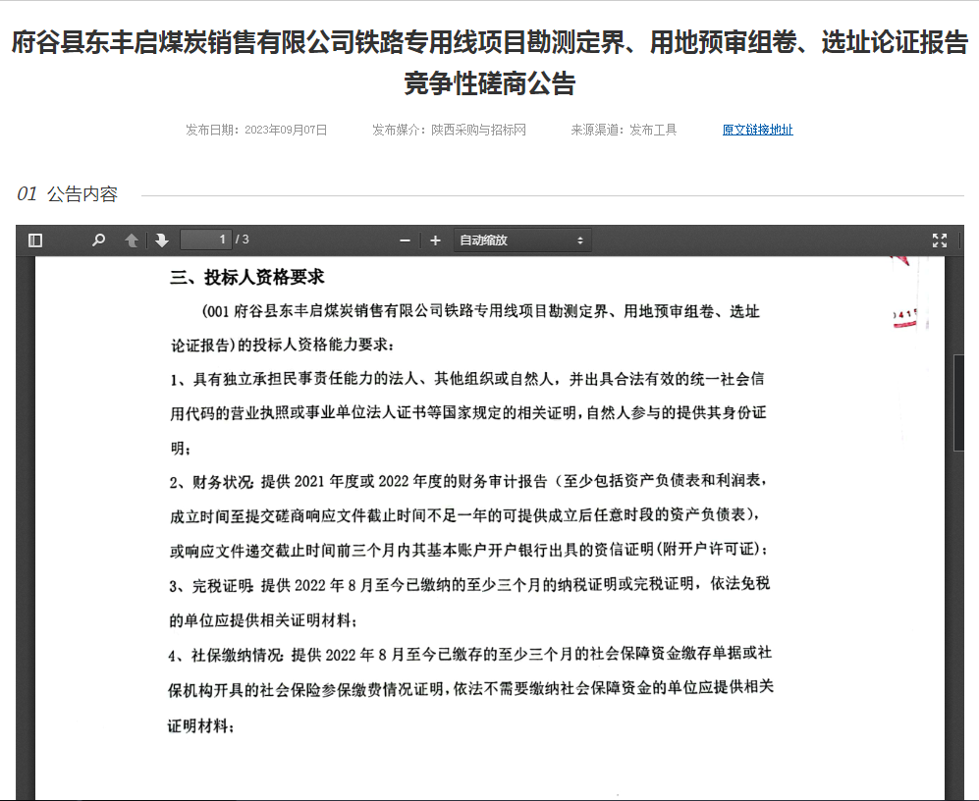Zoom out of the PDF document
Image resolution: width=979 pixels, height=801 pixels.
click(405, 240)
